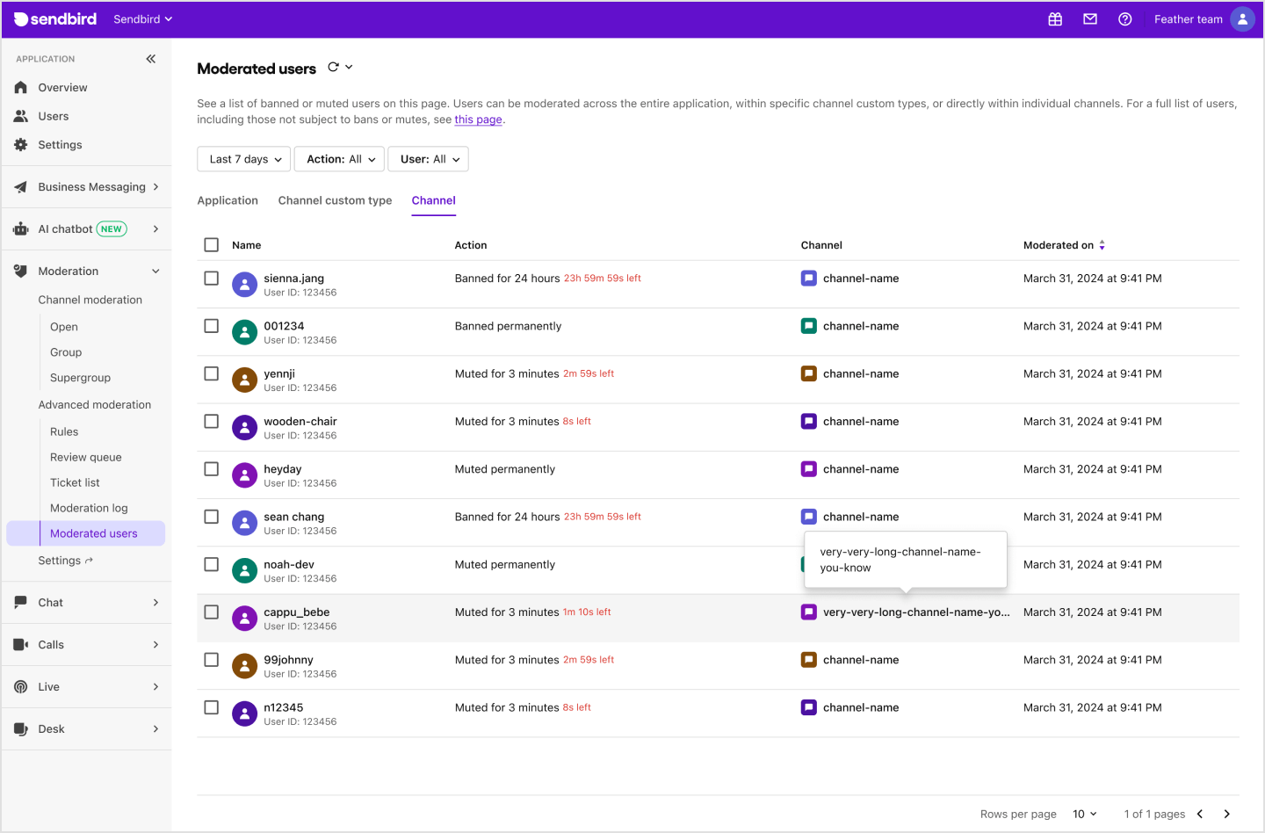Open Review queue in sidebar

[x=86, y=457]
